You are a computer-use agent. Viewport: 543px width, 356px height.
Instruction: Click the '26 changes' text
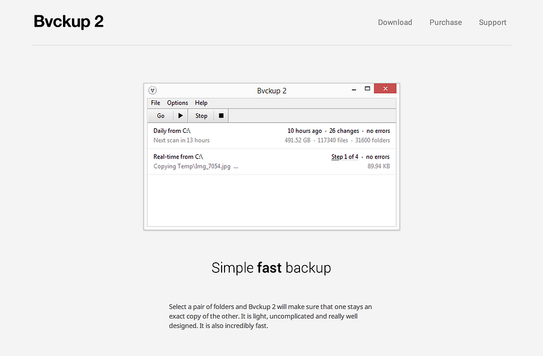pos(344,131)
